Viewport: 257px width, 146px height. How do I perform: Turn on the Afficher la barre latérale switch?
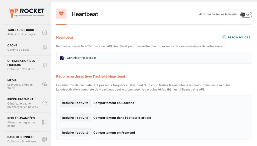pos(246,15)
